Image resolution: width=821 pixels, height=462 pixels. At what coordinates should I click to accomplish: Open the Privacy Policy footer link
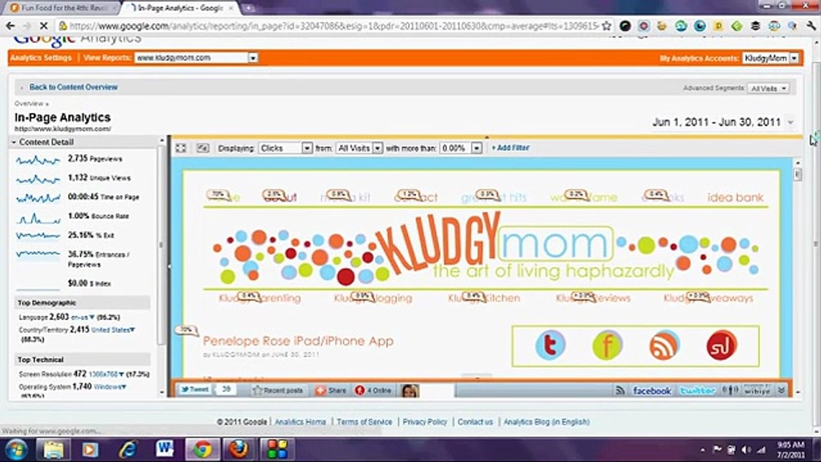pyautogui.click(x=425, y=422)
